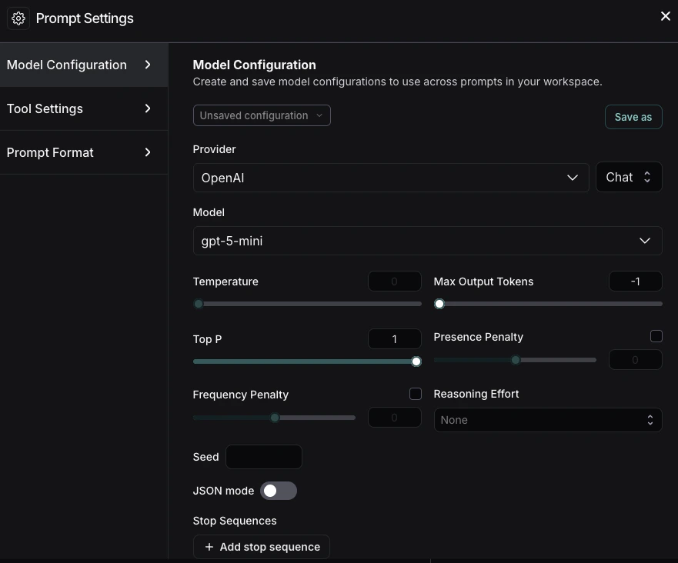Screen dimensions: 678x563
Task: Click Add stop sequence
Action: pos(262,547)
